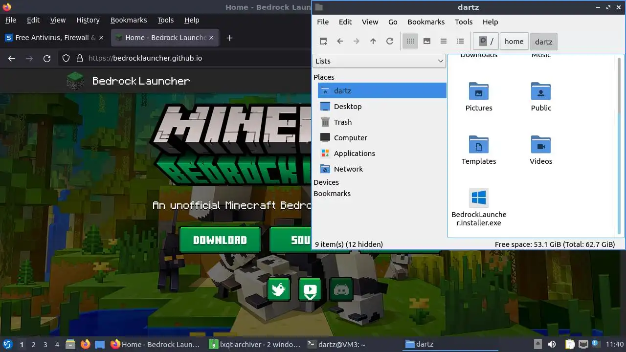The image size is (626, 352).
Task: Open View menu in file manager
Action: pyautogui.click(x=370, y=22)
